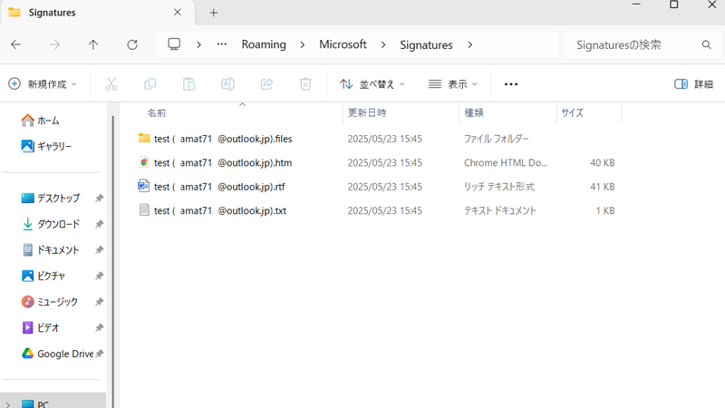725x408 pixels.
Task: Click the Delete trash icon
Action: pos(305,84)
